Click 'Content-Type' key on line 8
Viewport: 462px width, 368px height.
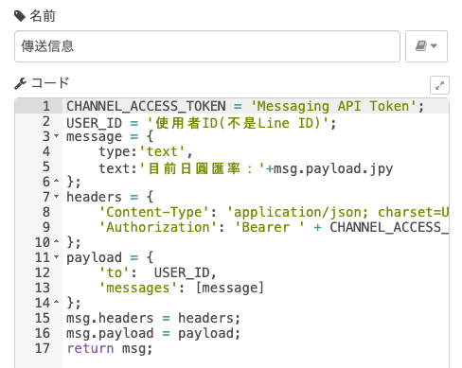point(154,212)
